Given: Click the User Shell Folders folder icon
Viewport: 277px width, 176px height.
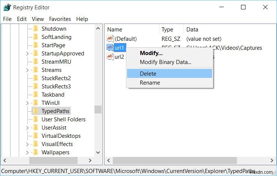Looking at the screenshot, I should coord(36,119).
